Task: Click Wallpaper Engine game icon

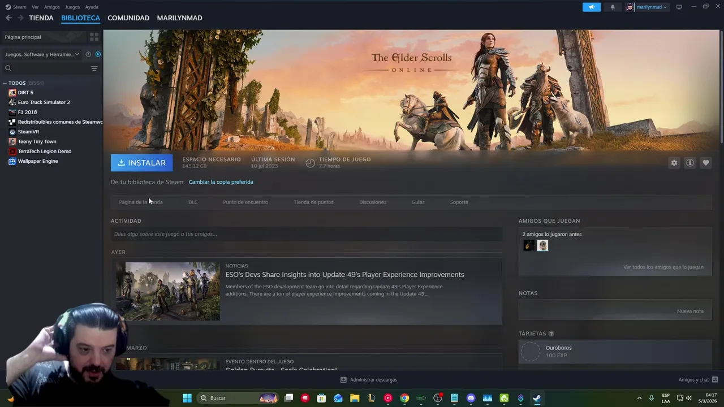Action: 12,161
